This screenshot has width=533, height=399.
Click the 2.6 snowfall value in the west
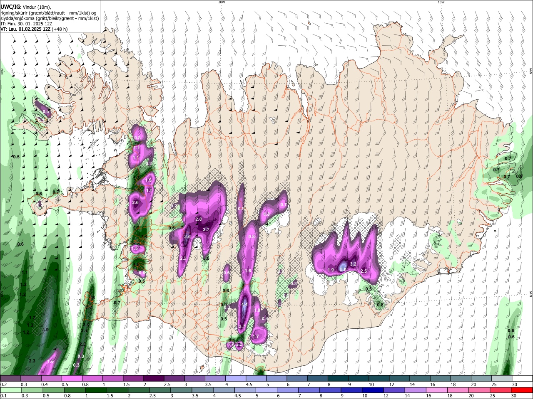(135, 202)
